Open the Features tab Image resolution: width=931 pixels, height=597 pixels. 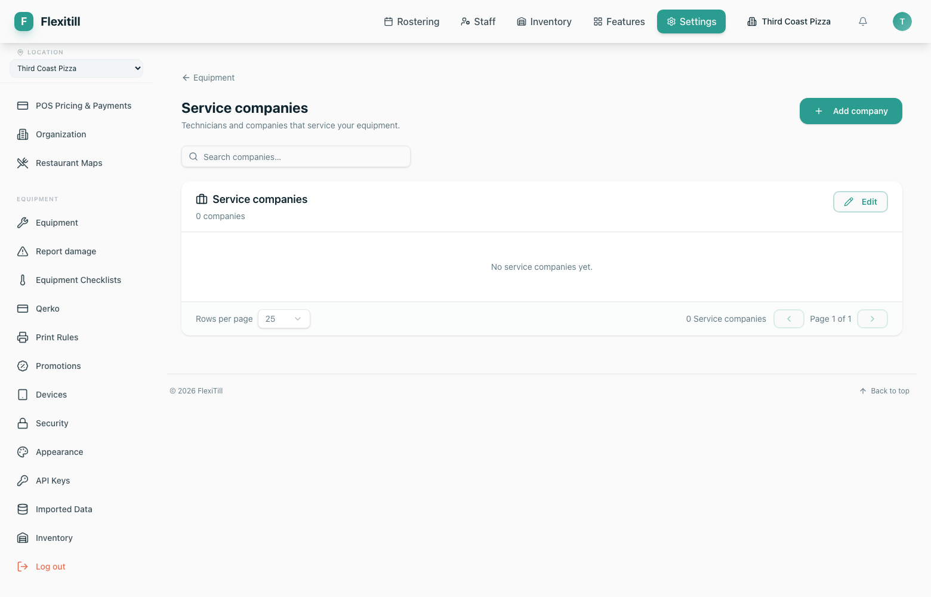[619, 21]
